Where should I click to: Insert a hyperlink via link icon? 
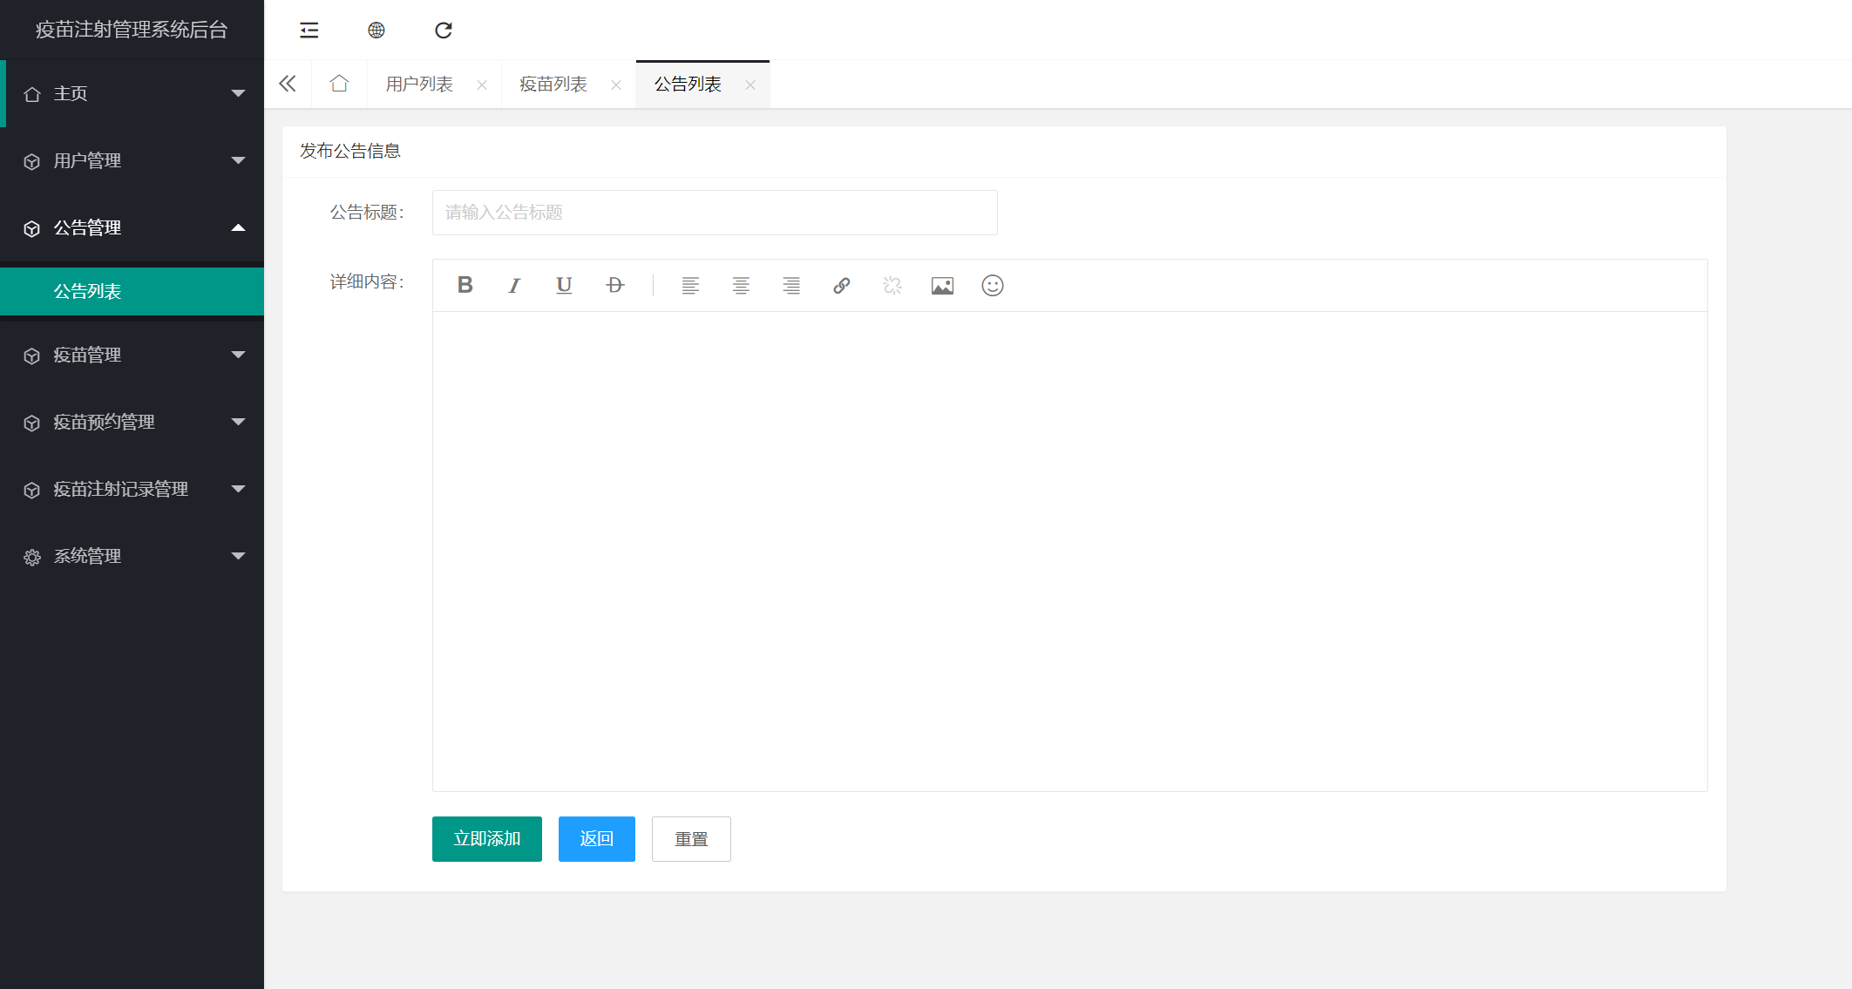pos(841,285)
